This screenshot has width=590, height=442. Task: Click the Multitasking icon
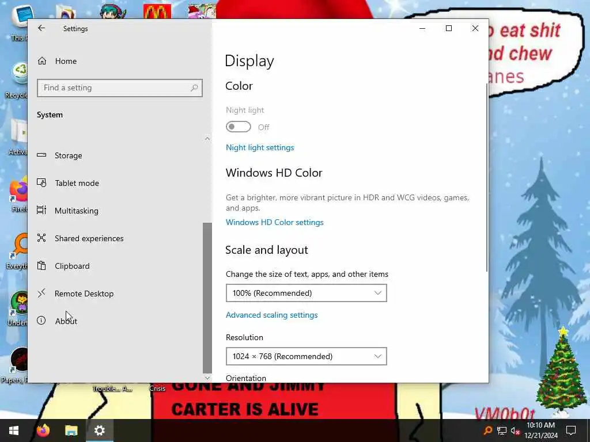41,210
